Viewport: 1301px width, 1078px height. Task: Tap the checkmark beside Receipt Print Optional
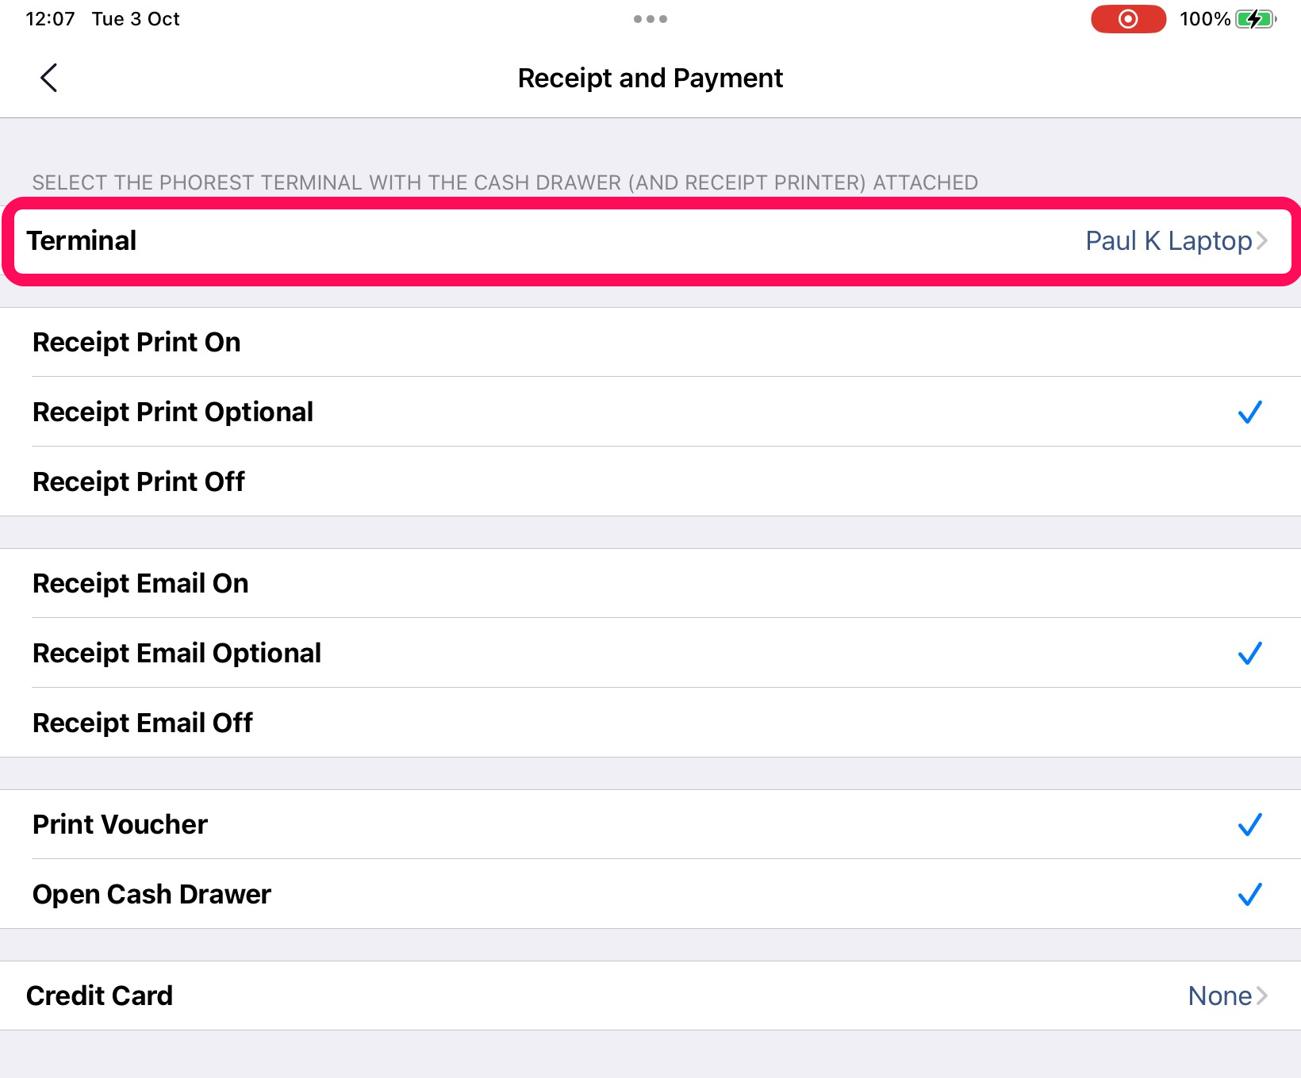tap(1250, 412)
